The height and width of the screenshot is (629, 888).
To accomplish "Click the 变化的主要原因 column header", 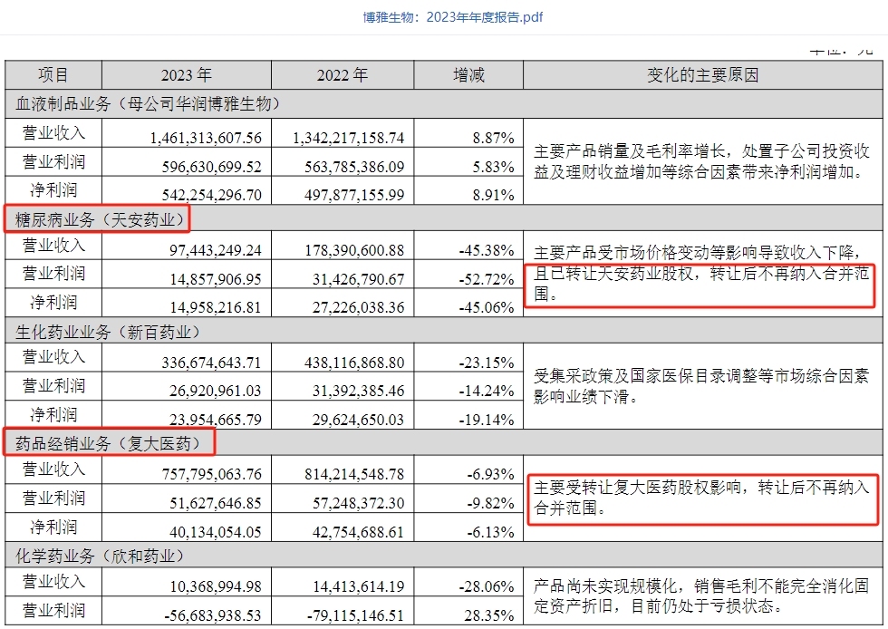I will coord(703,75).
